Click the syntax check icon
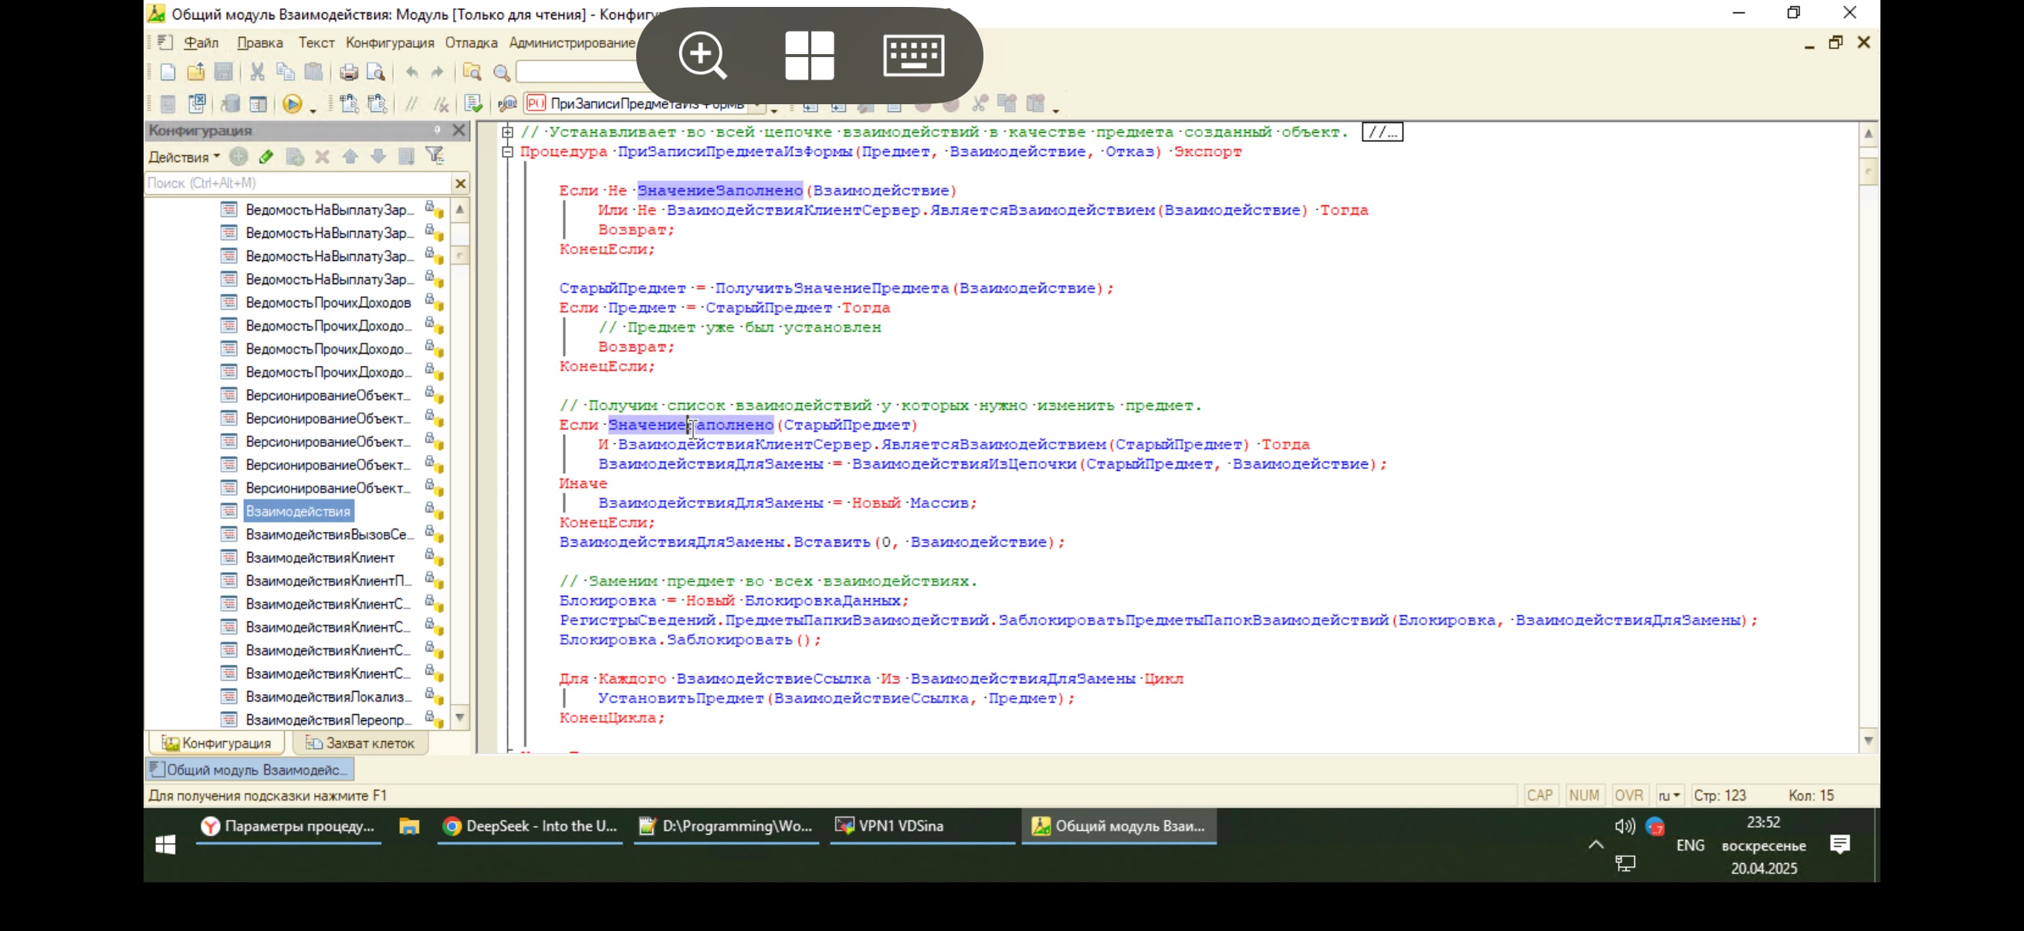Screen dimensions: 2024x931 click(x=473, y=103)
